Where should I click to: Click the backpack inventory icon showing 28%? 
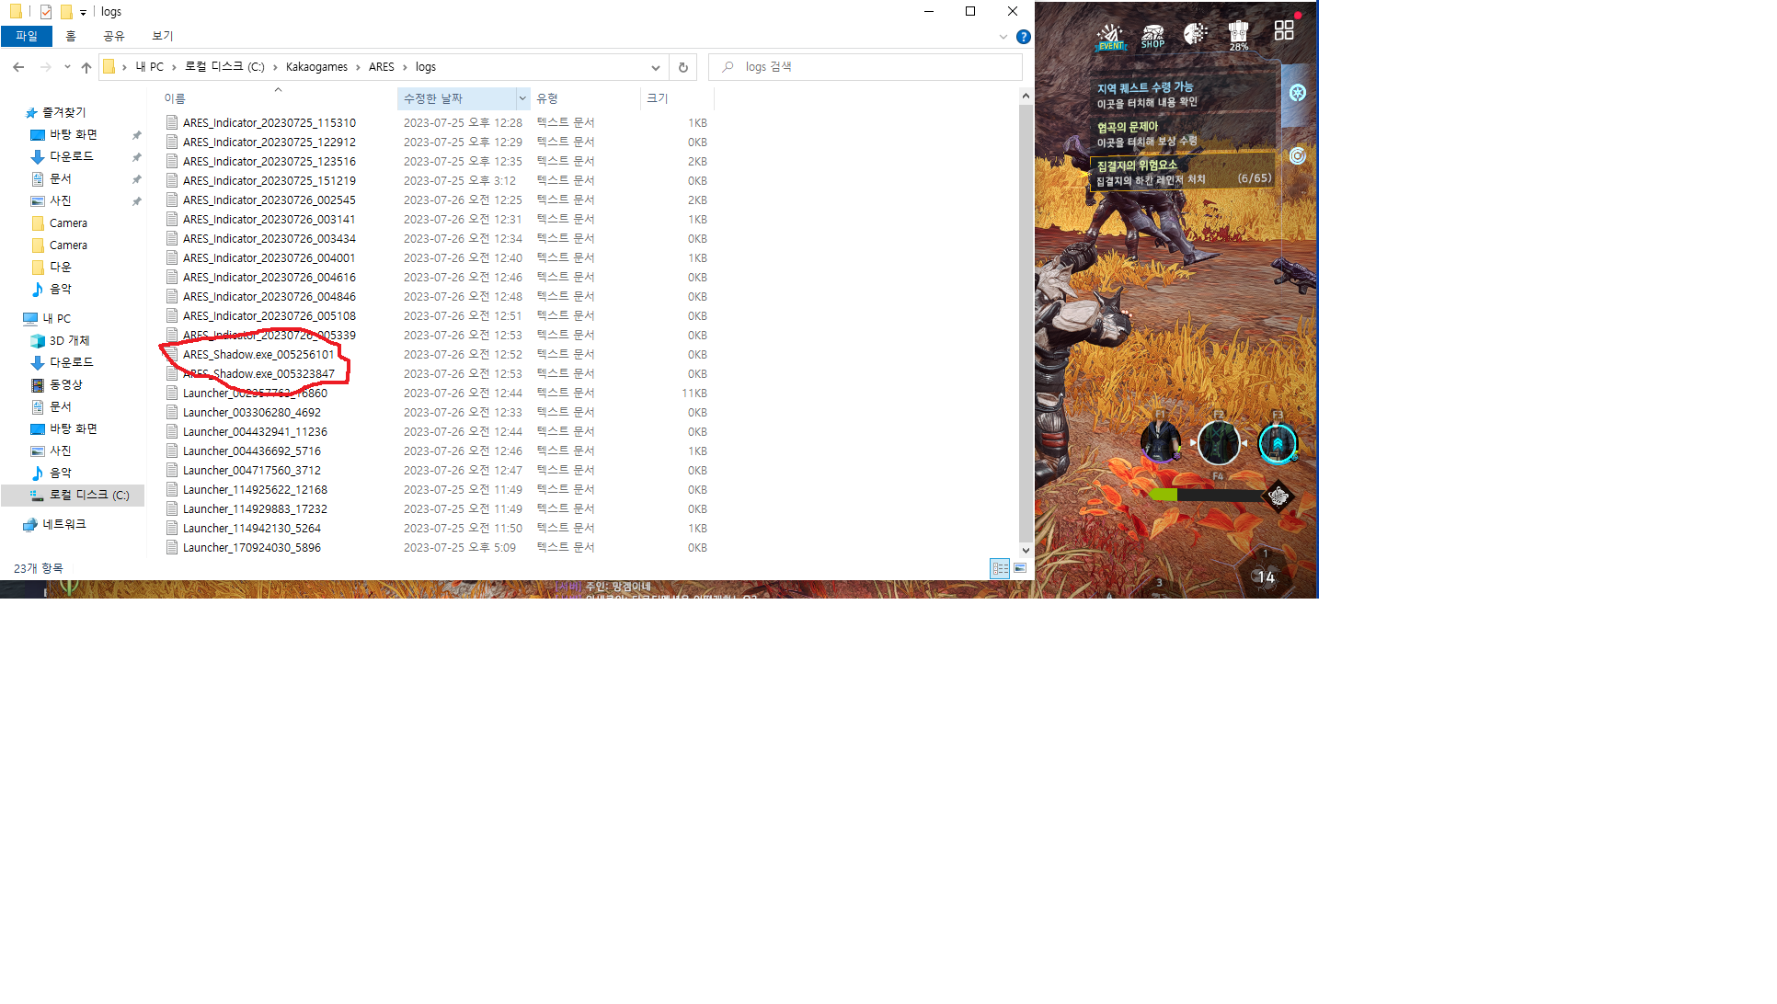(1238, 35)
